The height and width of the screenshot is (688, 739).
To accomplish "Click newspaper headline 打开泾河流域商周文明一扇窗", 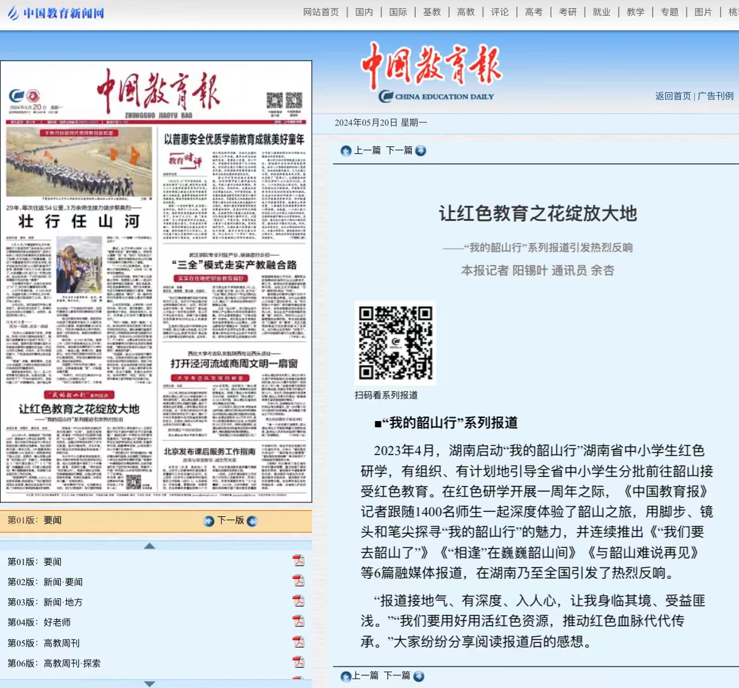I will [x=234, y=364].
